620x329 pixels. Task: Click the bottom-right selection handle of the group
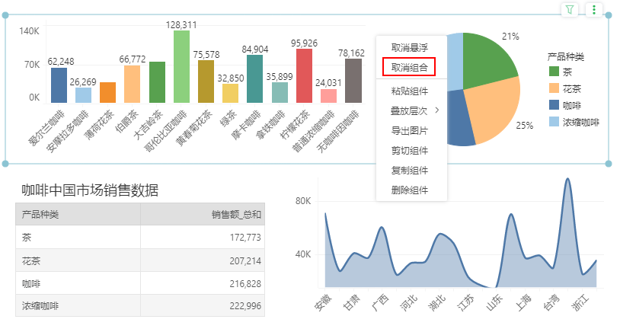(x=609, y=164)
